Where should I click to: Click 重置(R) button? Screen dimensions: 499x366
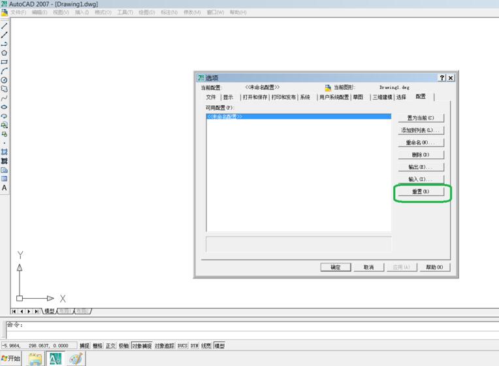pos(421,191)
